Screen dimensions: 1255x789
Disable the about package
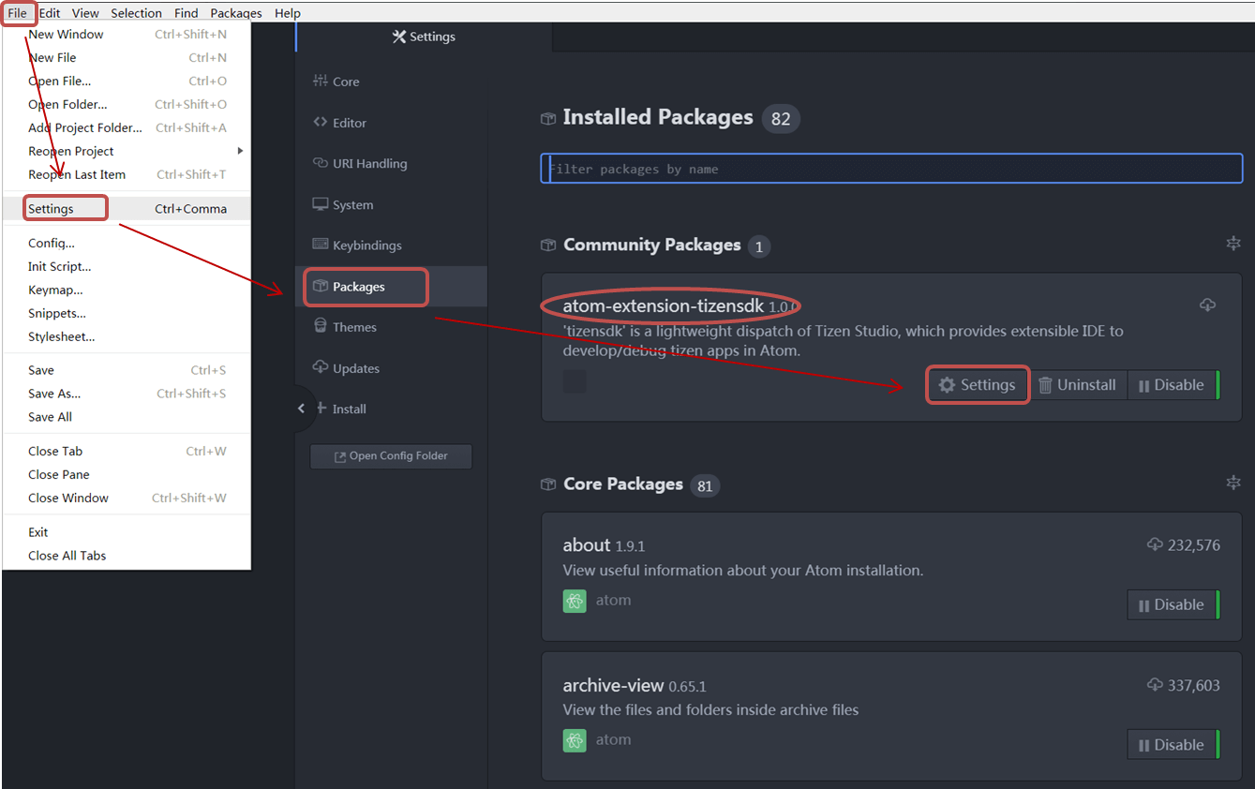(x=1172, y=605)
